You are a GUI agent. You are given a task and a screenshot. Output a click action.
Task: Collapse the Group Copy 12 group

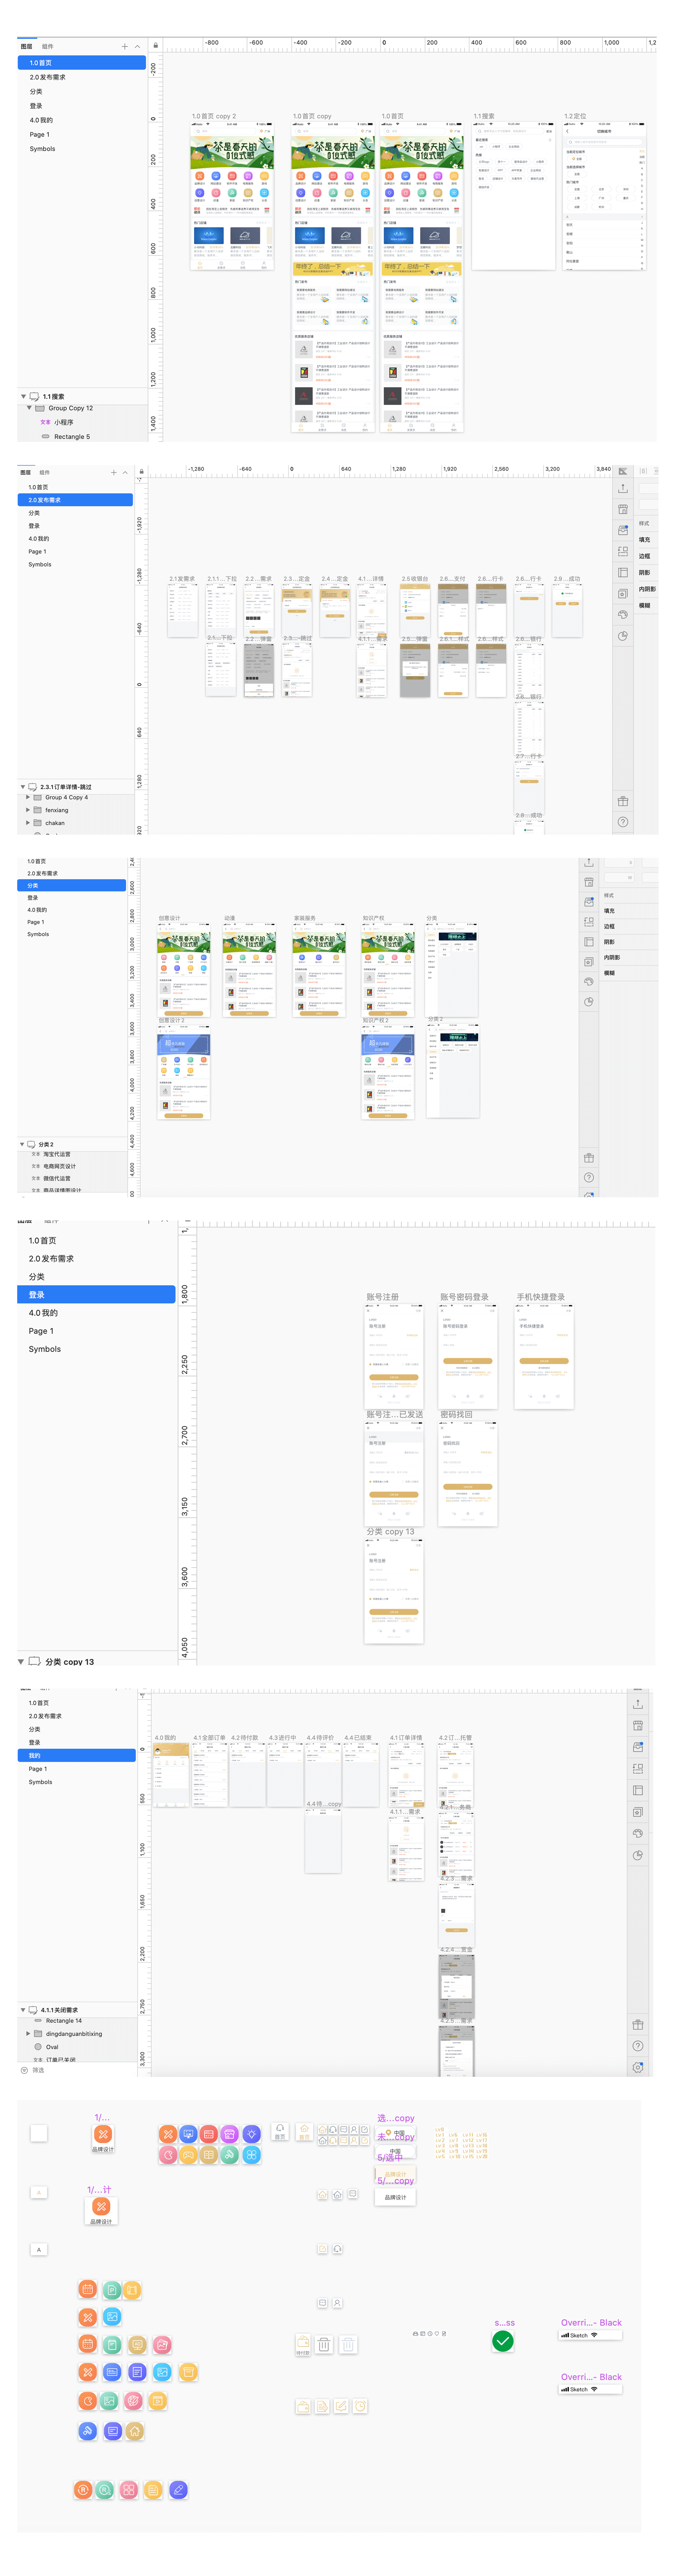[x=29, y=408]
